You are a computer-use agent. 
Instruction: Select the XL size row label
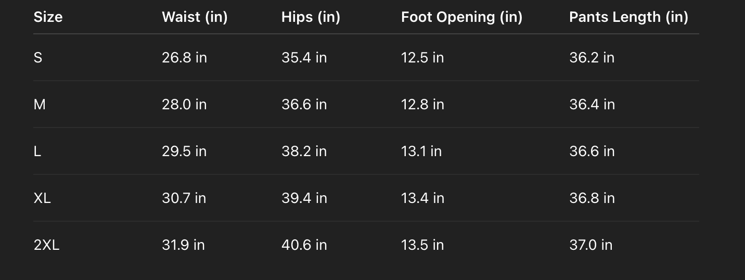coord(42,198)
